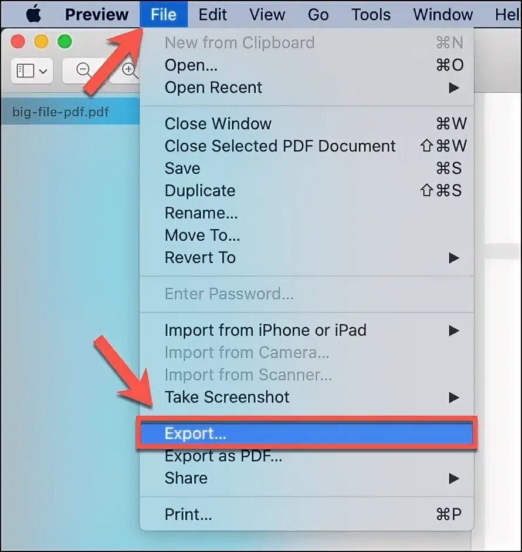Expand Import from iPhone or iPad

pyautogui.click(x=307, y=331)
